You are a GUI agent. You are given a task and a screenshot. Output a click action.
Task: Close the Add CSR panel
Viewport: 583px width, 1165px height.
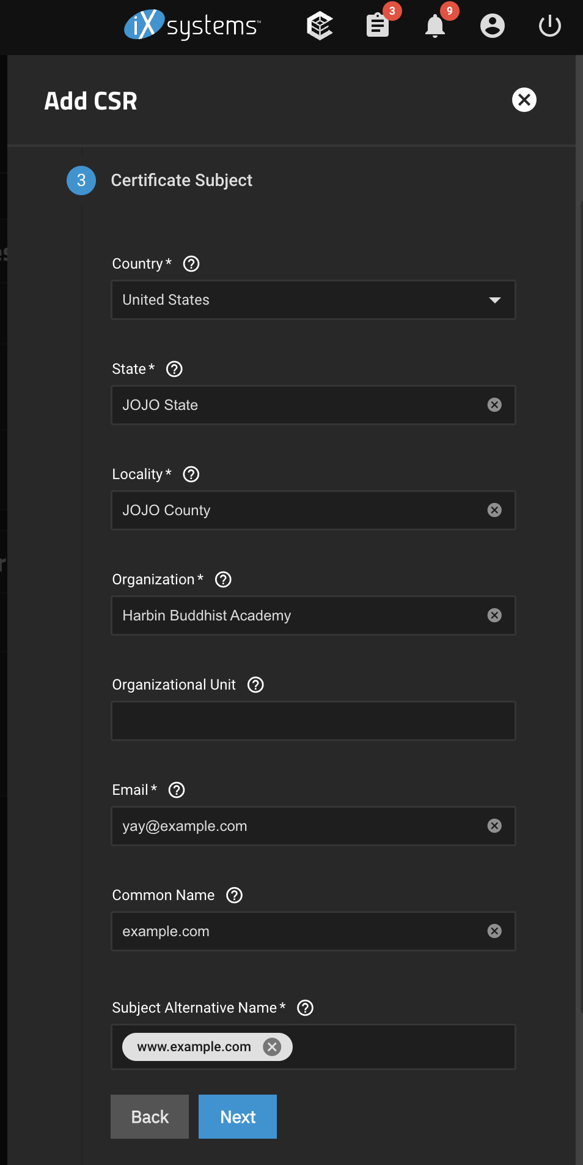click(524, 100)
